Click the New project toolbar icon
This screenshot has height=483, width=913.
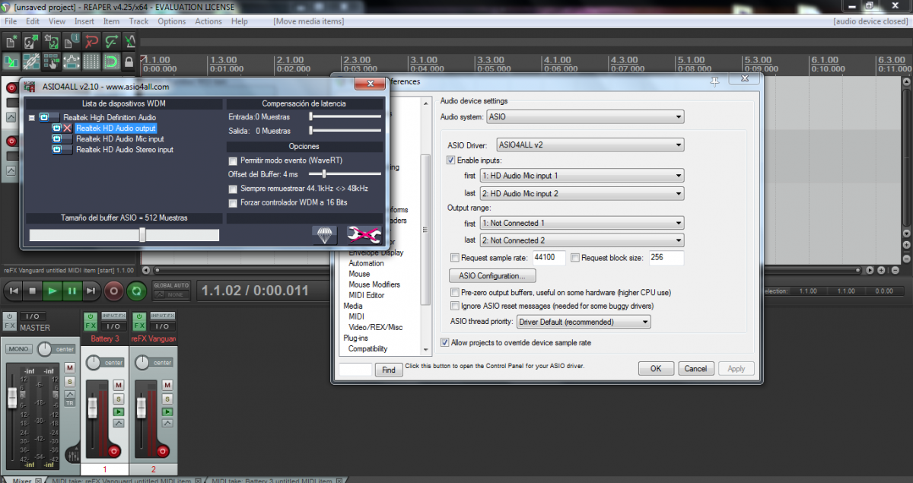click(12, 40)
